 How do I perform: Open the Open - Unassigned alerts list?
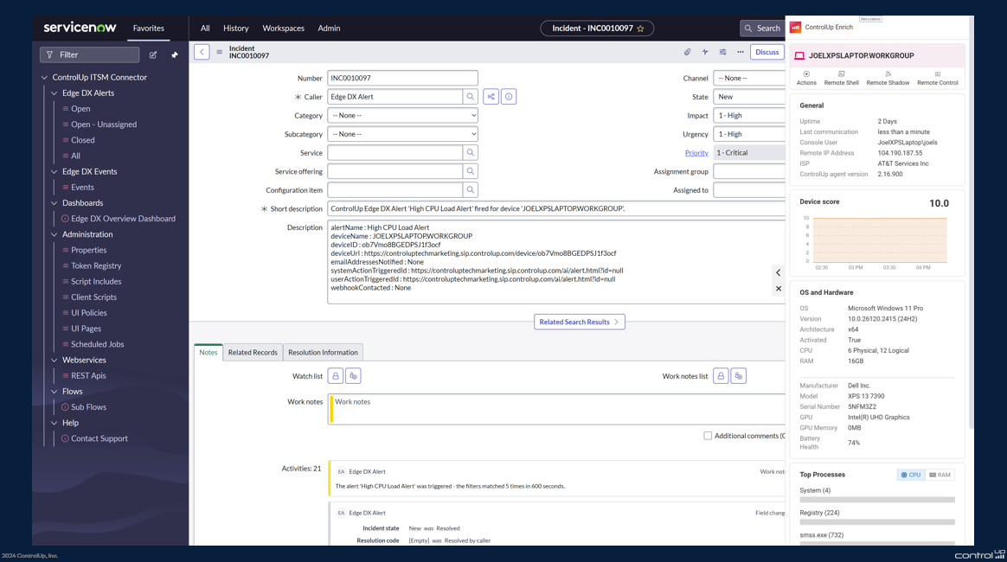coord(104,125)
